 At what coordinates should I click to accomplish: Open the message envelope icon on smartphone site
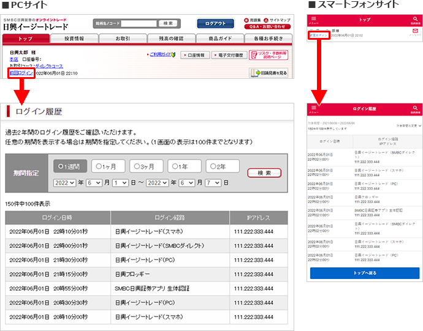pos(415,32)
